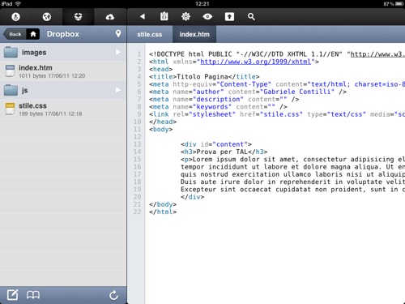Click the w3.org/1999/xhtml link in code

click(256, 62)
